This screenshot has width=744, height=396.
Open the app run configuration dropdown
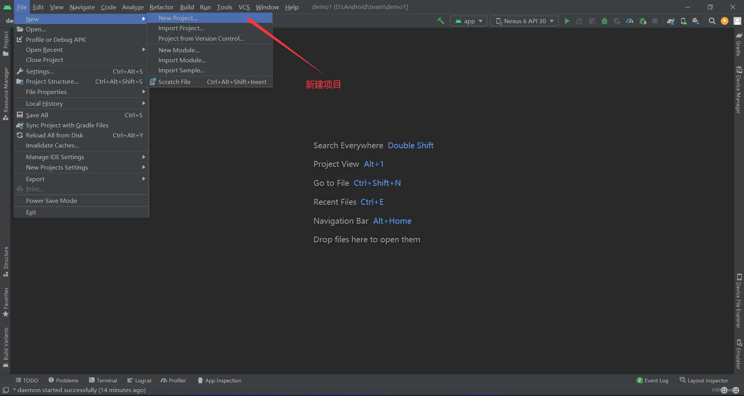click(x=468, y=21)
